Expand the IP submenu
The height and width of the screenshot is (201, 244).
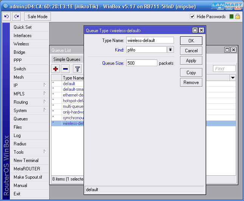point(45,85)
